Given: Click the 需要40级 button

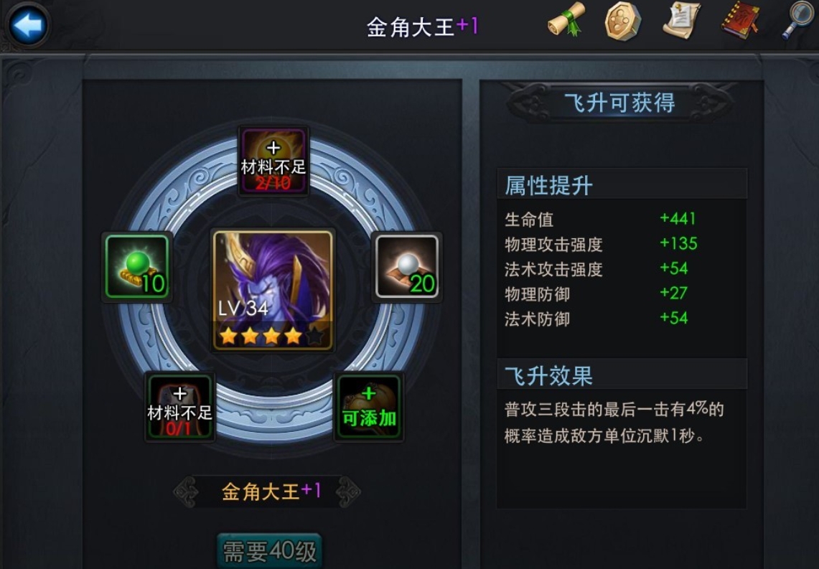Looking at the screenshot, I should coord(269,551).
